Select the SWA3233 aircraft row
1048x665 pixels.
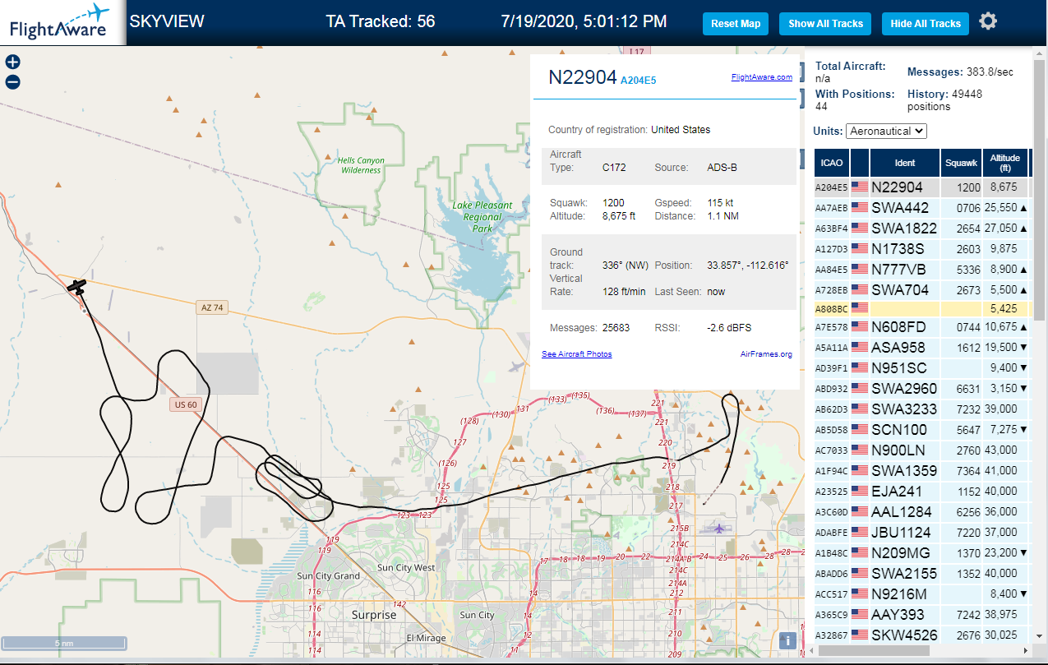922,409
